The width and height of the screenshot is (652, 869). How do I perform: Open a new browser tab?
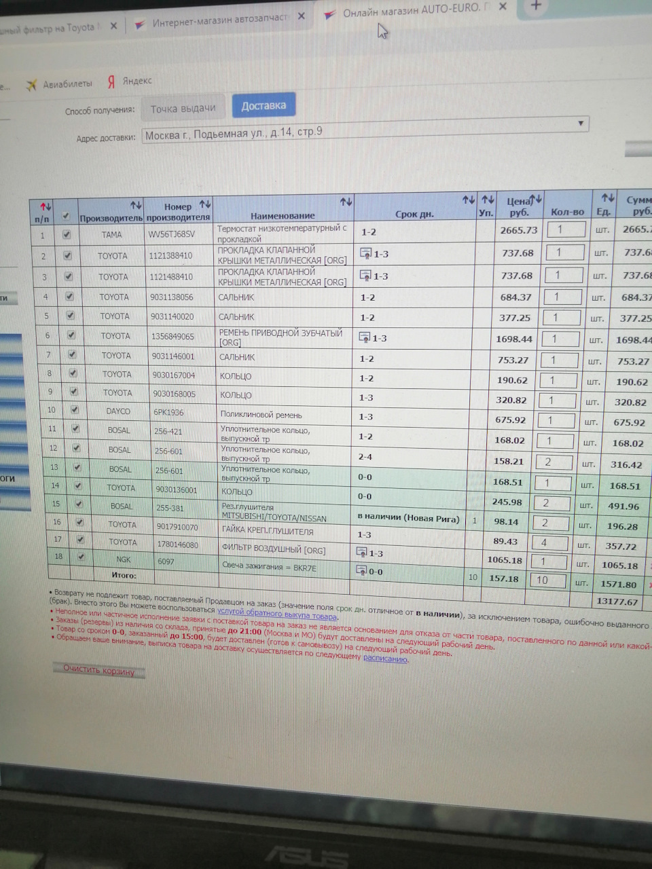coord(536,6)
